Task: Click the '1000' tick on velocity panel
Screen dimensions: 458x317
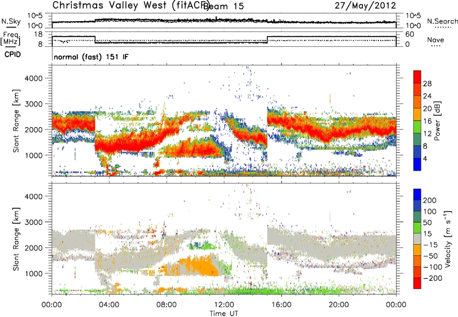Action: [33, 274]
